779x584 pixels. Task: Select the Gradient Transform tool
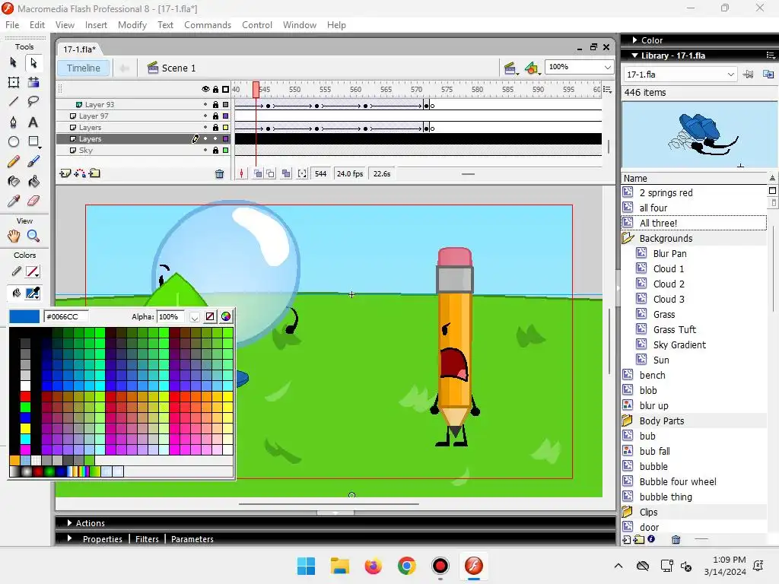tap(33, 82)
